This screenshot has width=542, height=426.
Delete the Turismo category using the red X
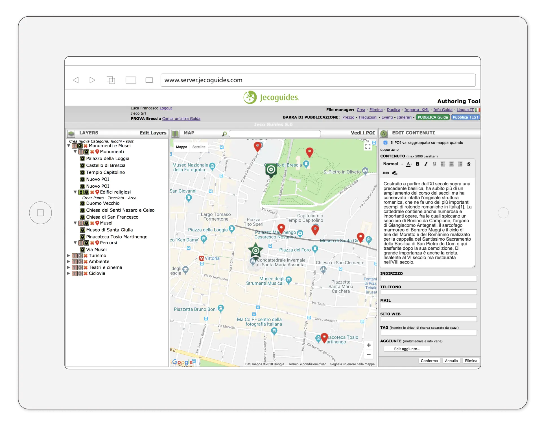coord(86,256)
